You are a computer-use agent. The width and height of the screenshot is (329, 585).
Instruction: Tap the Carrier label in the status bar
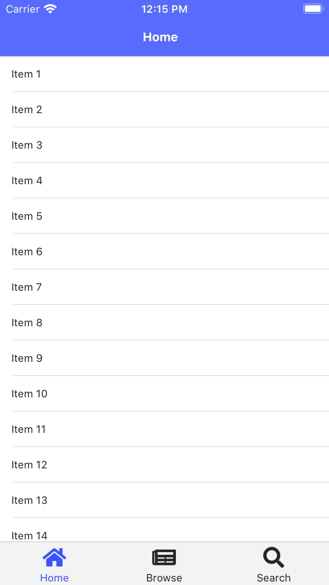[23, 9]
